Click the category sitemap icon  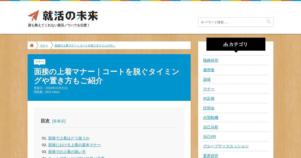226,44
